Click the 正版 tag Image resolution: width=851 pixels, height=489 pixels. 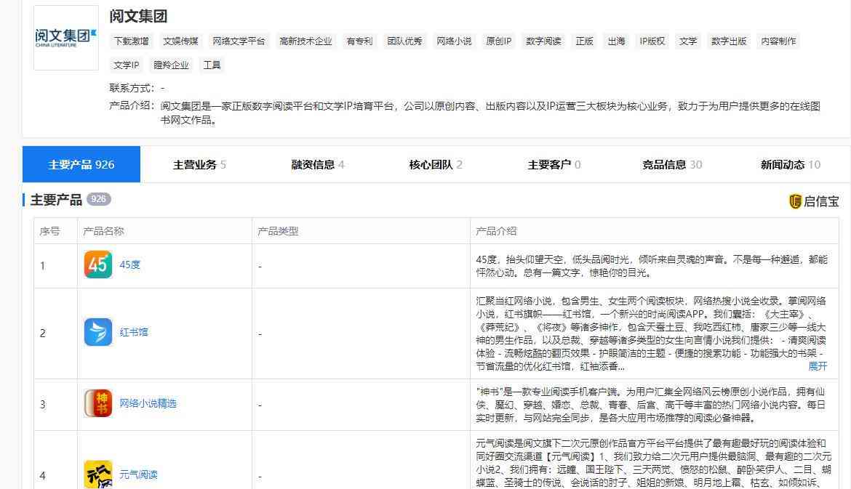585,41
